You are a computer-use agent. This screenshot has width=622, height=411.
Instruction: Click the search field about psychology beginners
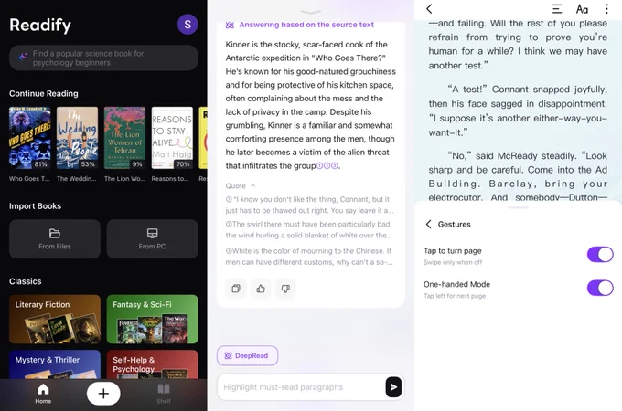tap(103, 58)
